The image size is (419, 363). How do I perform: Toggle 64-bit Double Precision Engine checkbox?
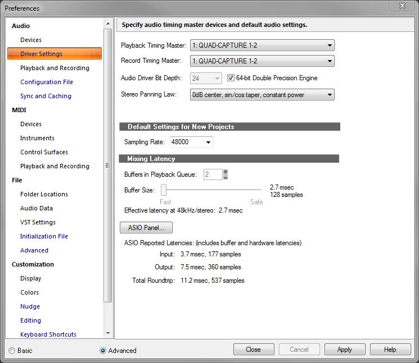pyautogui.click(x=231, y=78)
